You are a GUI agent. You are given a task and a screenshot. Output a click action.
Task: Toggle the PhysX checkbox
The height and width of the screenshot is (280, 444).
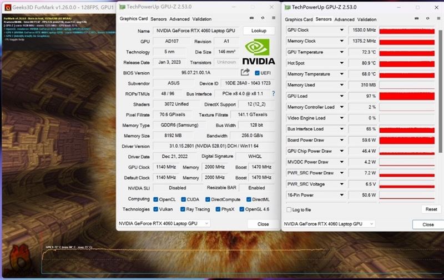(x=218, y=209)
